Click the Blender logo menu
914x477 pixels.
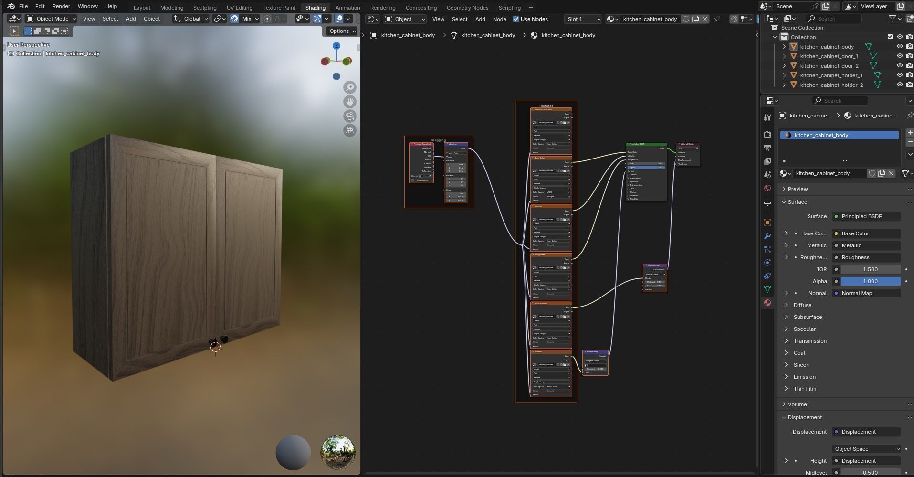coord(11,6)
